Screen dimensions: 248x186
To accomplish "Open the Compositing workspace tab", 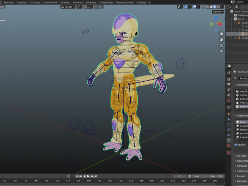I will [x=106, y=3].
